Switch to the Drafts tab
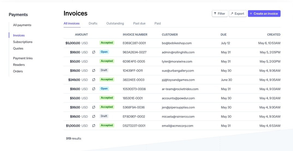Image resolution: width=293 pixels, height=151 pixels. point(93,23)
